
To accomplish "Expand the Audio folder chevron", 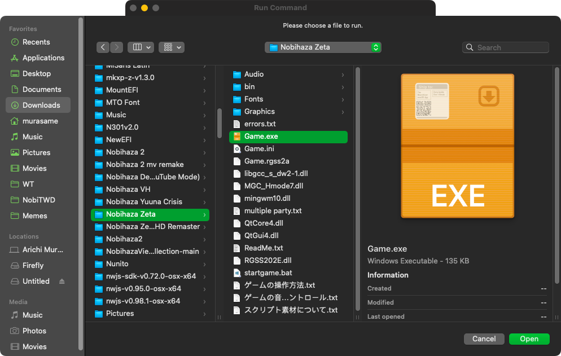I will click(343, 74).
